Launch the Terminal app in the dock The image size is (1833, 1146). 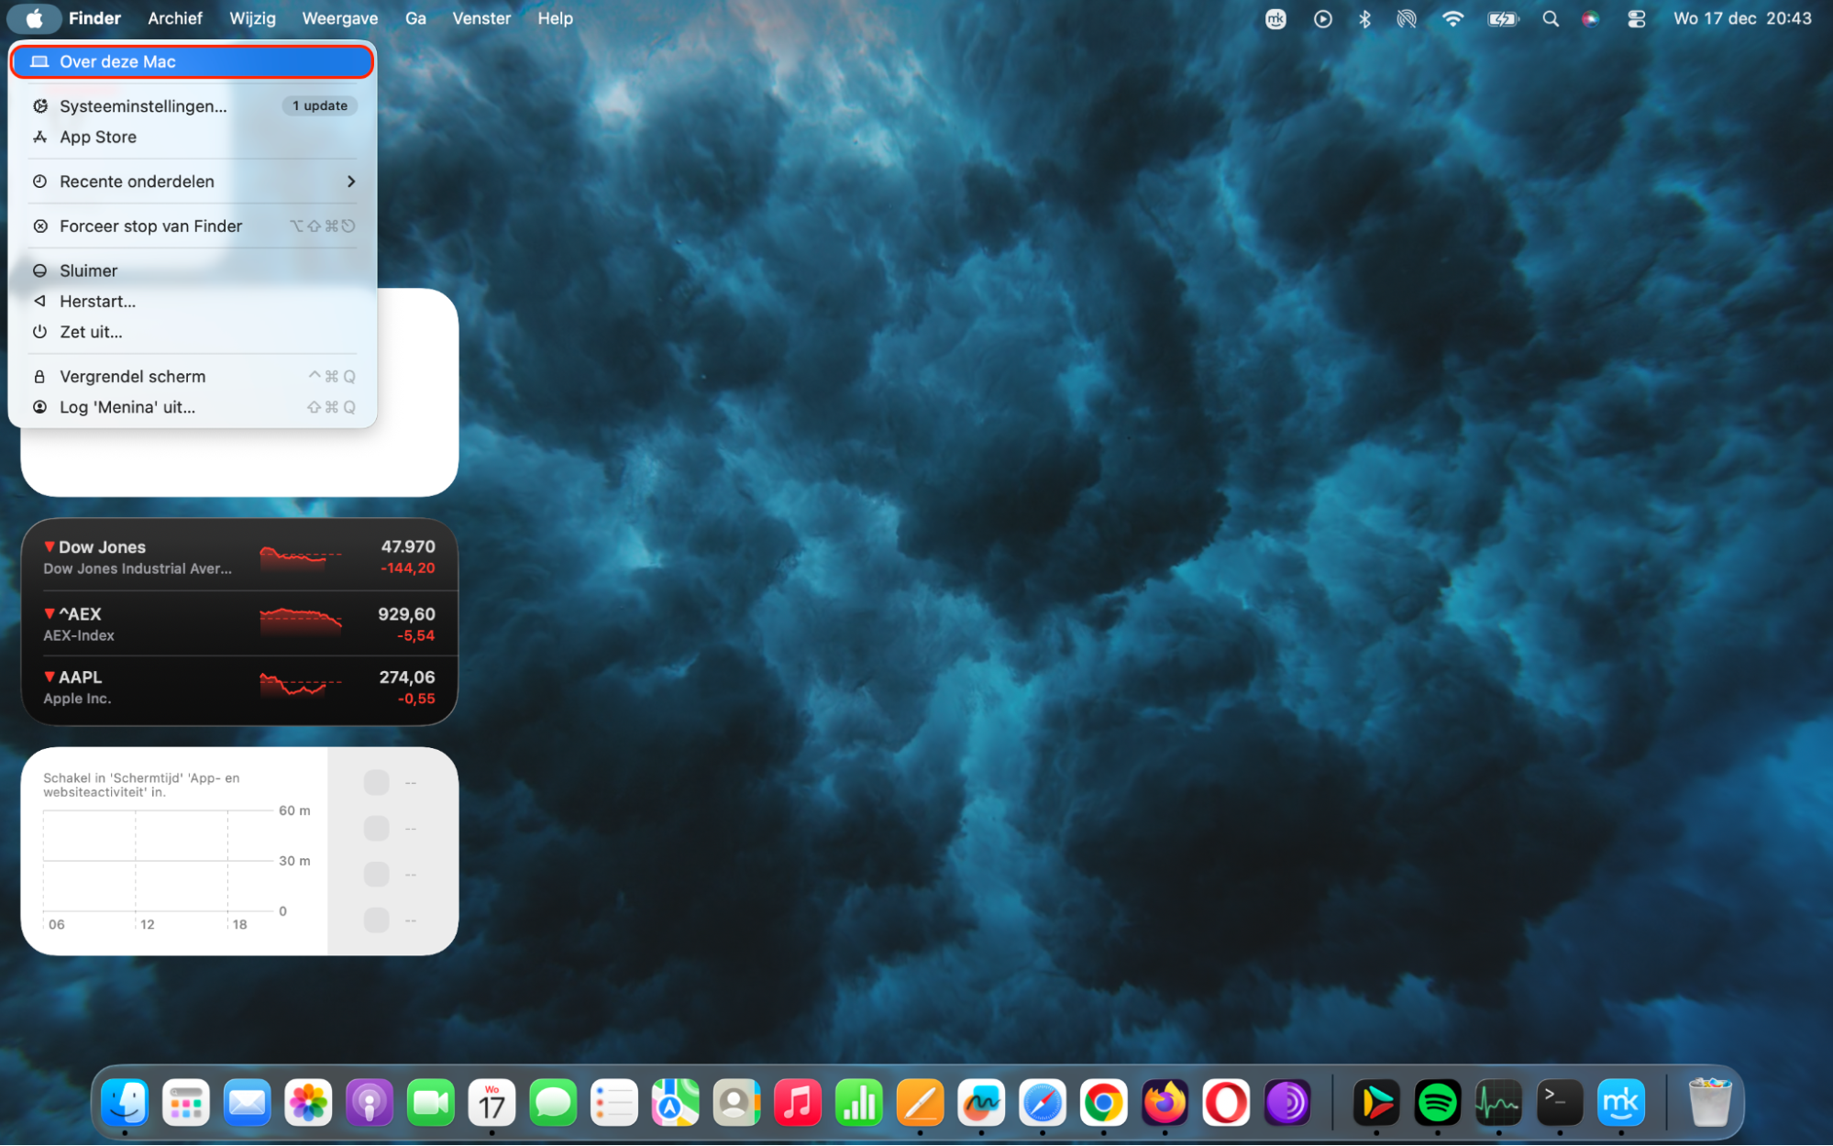(1559, 1102)
